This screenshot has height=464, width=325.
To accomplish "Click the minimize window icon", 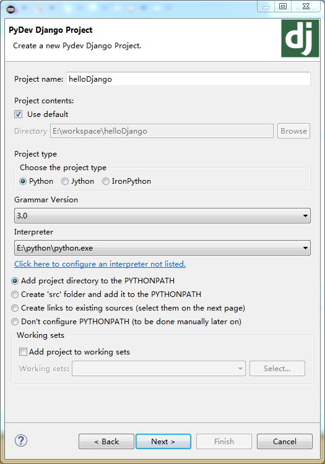I will (x=266, y=6).
